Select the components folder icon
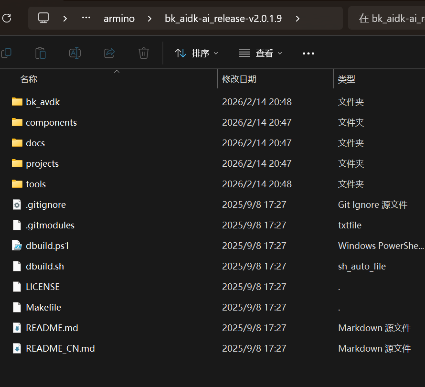Viewport: 425px width, 387px height. (x=17, y=122)
